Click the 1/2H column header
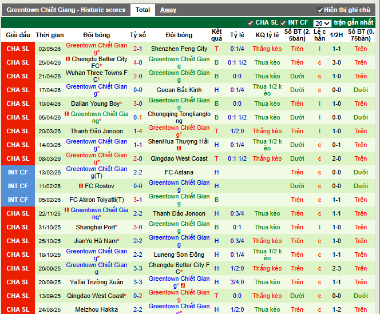380x314 pixels. coord(337,35)
